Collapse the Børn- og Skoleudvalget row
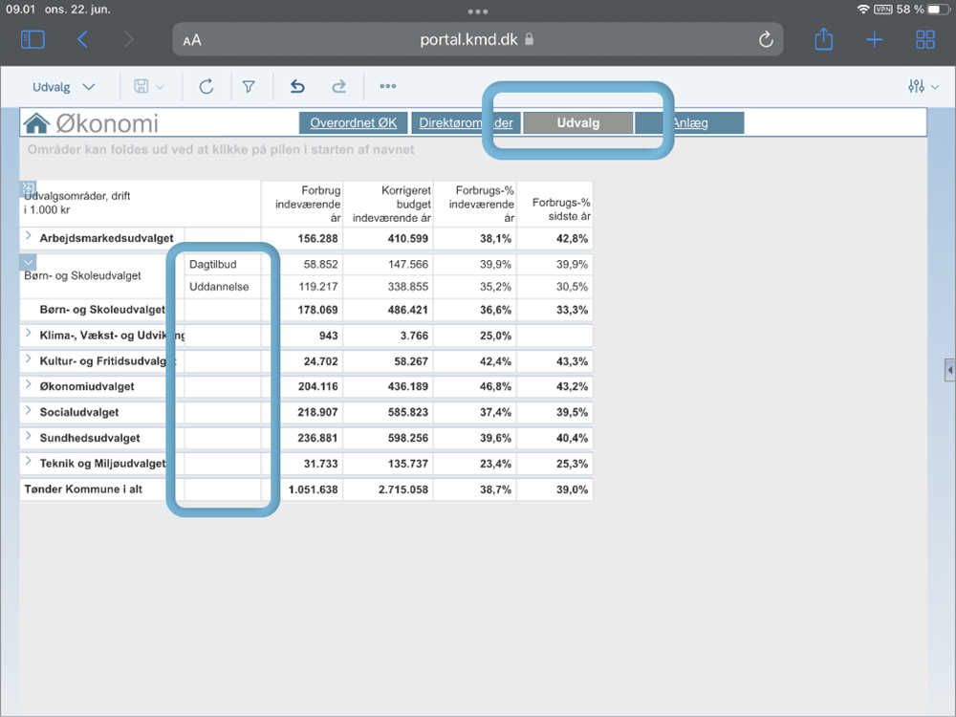This screenshot has height=717, width=956. pyautogui.click(x=28, y=262)
